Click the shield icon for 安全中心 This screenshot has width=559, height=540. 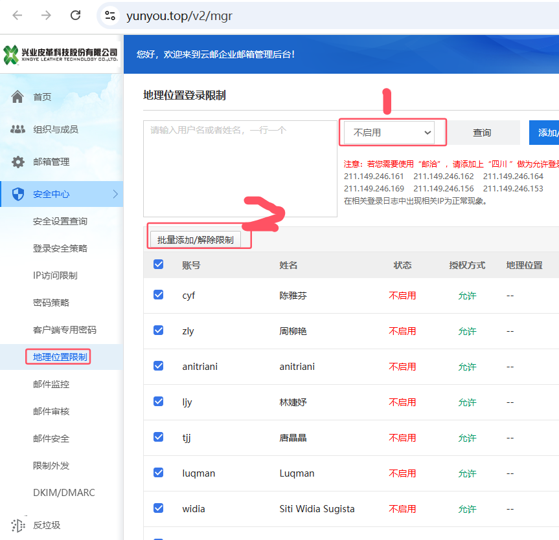click(18, 194)
